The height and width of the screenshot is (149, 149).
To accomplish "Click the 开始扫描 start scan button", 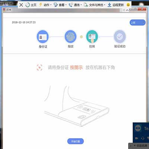I will coord(76,141).
